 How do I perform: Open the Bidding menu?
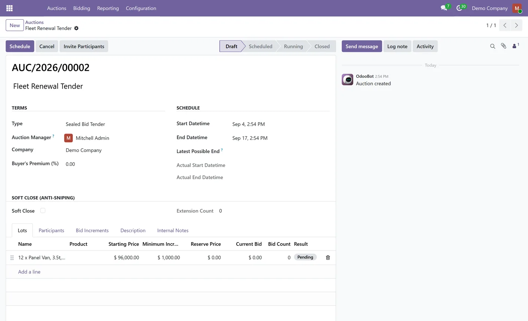(x=81, y=8)
